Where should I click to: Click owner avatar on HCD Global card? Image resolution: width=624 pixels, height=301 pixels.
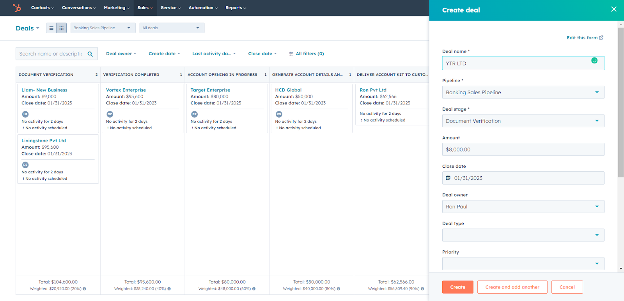(279, 114)
